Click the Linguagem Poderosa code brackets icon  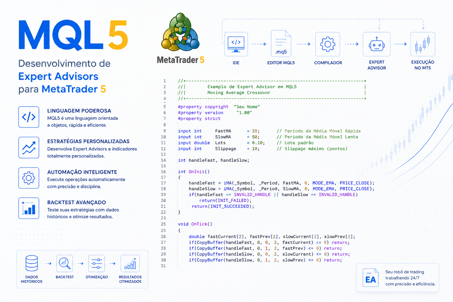pos(29,117)
